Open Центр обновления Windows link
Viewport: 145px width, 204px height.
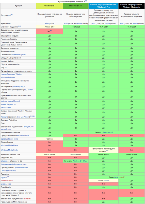click(12, 74)
